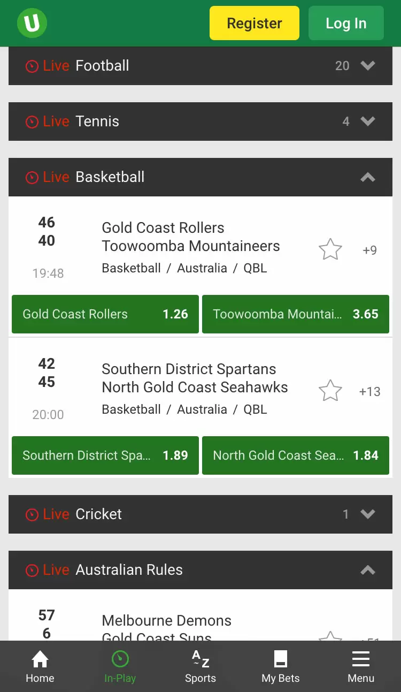This screenshot has width=401, height=692.
Task: Click the Unibet logo icon
Action: (32, 23)
